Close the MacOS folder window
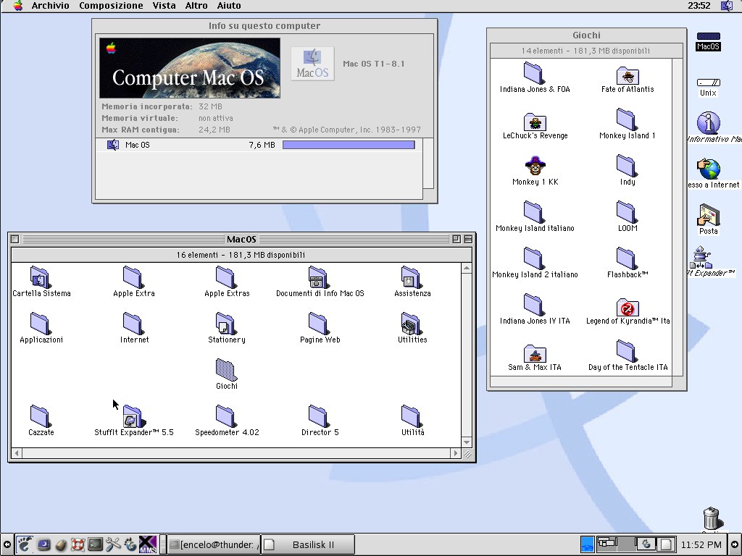The width and height of the screenshot is (742, 556). pyautogui.click(x=14, y=239)
